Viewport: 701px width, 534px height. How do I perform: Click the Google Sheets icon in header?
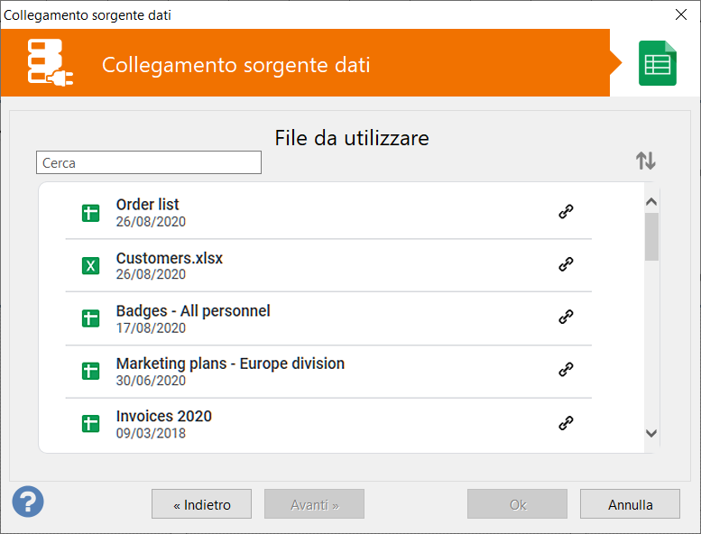(657, 63)
